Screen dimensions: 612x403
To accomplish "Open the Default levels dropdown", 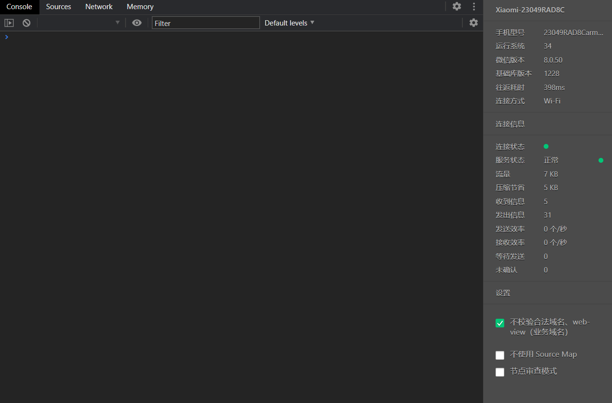I will point(289,23).
